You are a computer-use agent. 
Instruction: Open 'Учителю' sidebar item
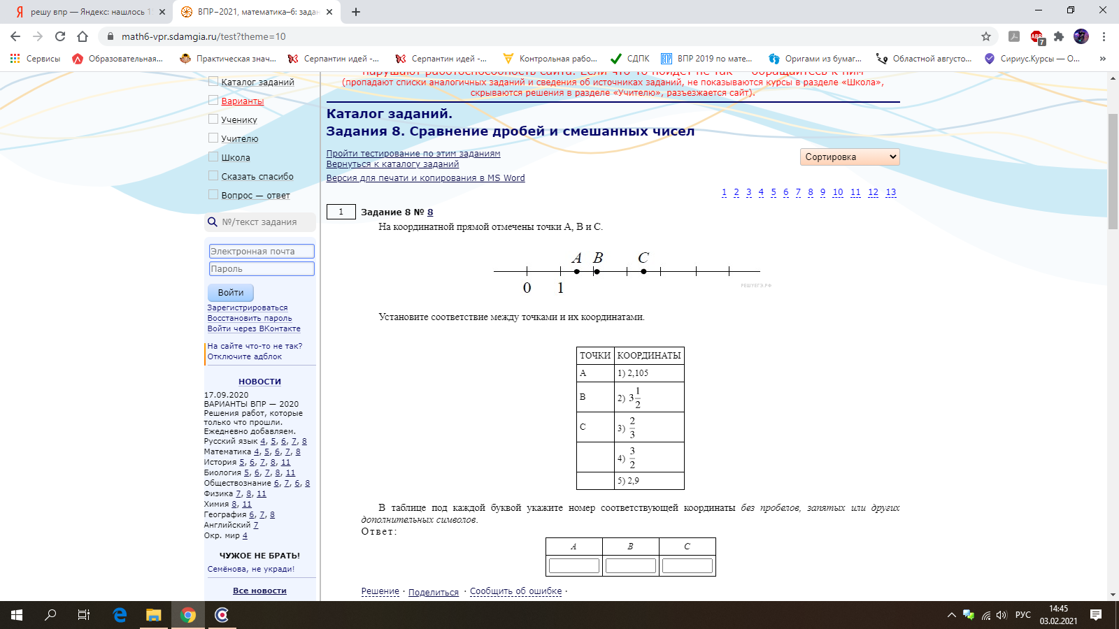tap(239, 138)
